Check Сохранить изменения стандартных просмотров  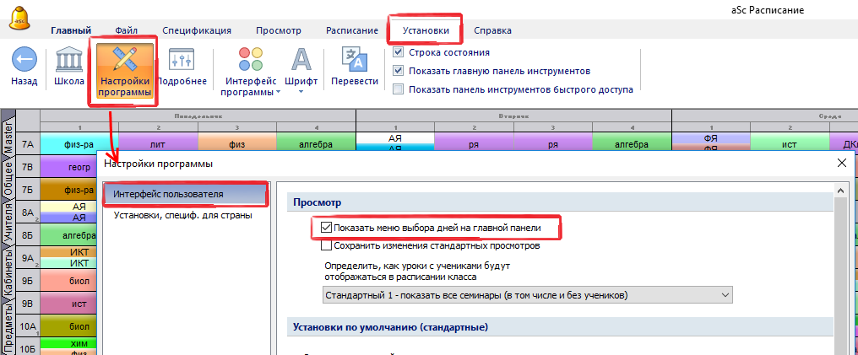point(326,246)
